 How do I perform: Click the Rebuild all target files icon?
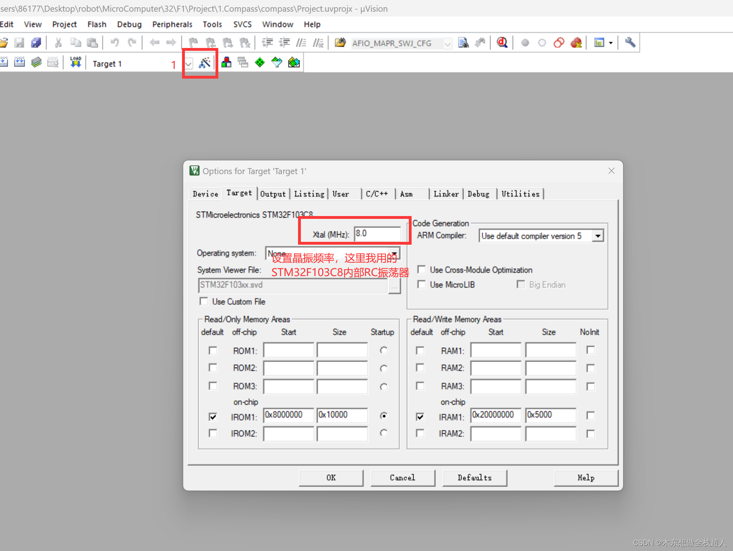click(19, 62)
